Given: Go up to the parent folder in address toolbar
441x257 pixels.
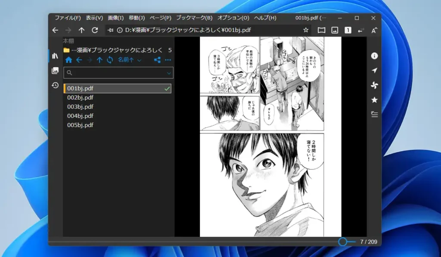Looking at the screenshot, I should click(81, 30).
